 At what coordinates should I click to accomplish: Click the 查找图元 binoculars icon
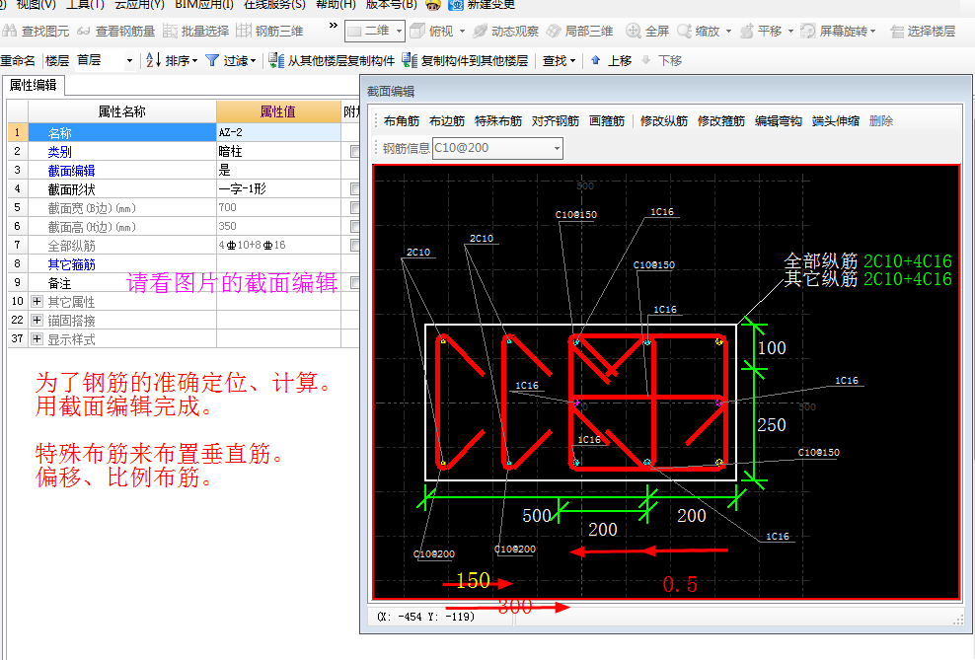tap(9, 31)
